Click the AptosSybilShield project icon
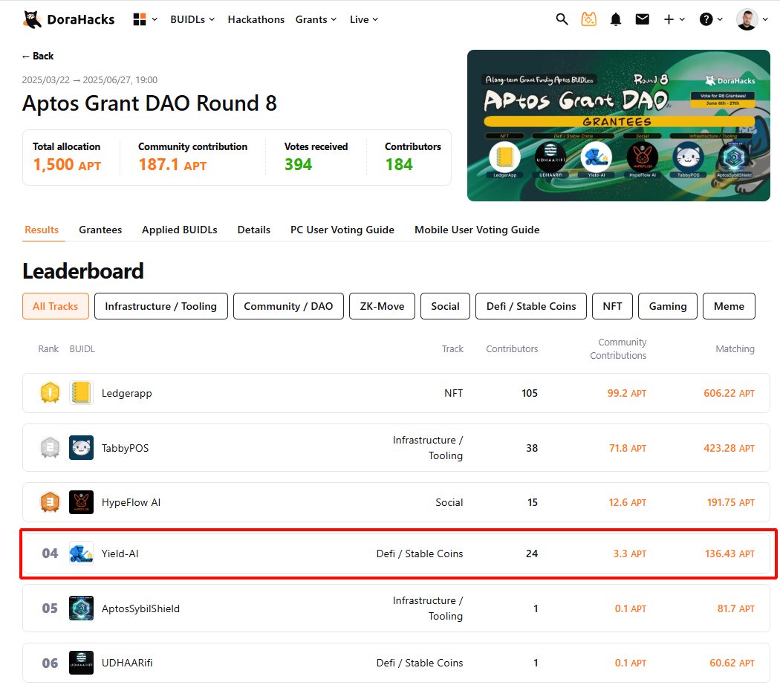The width and height of the screenshot is (780, 685). 81,608
